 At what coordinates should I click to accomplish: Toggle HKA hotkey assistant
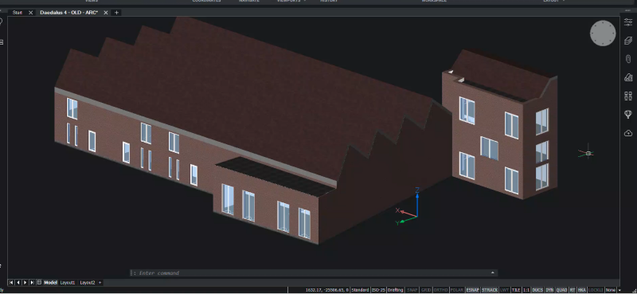582,290
